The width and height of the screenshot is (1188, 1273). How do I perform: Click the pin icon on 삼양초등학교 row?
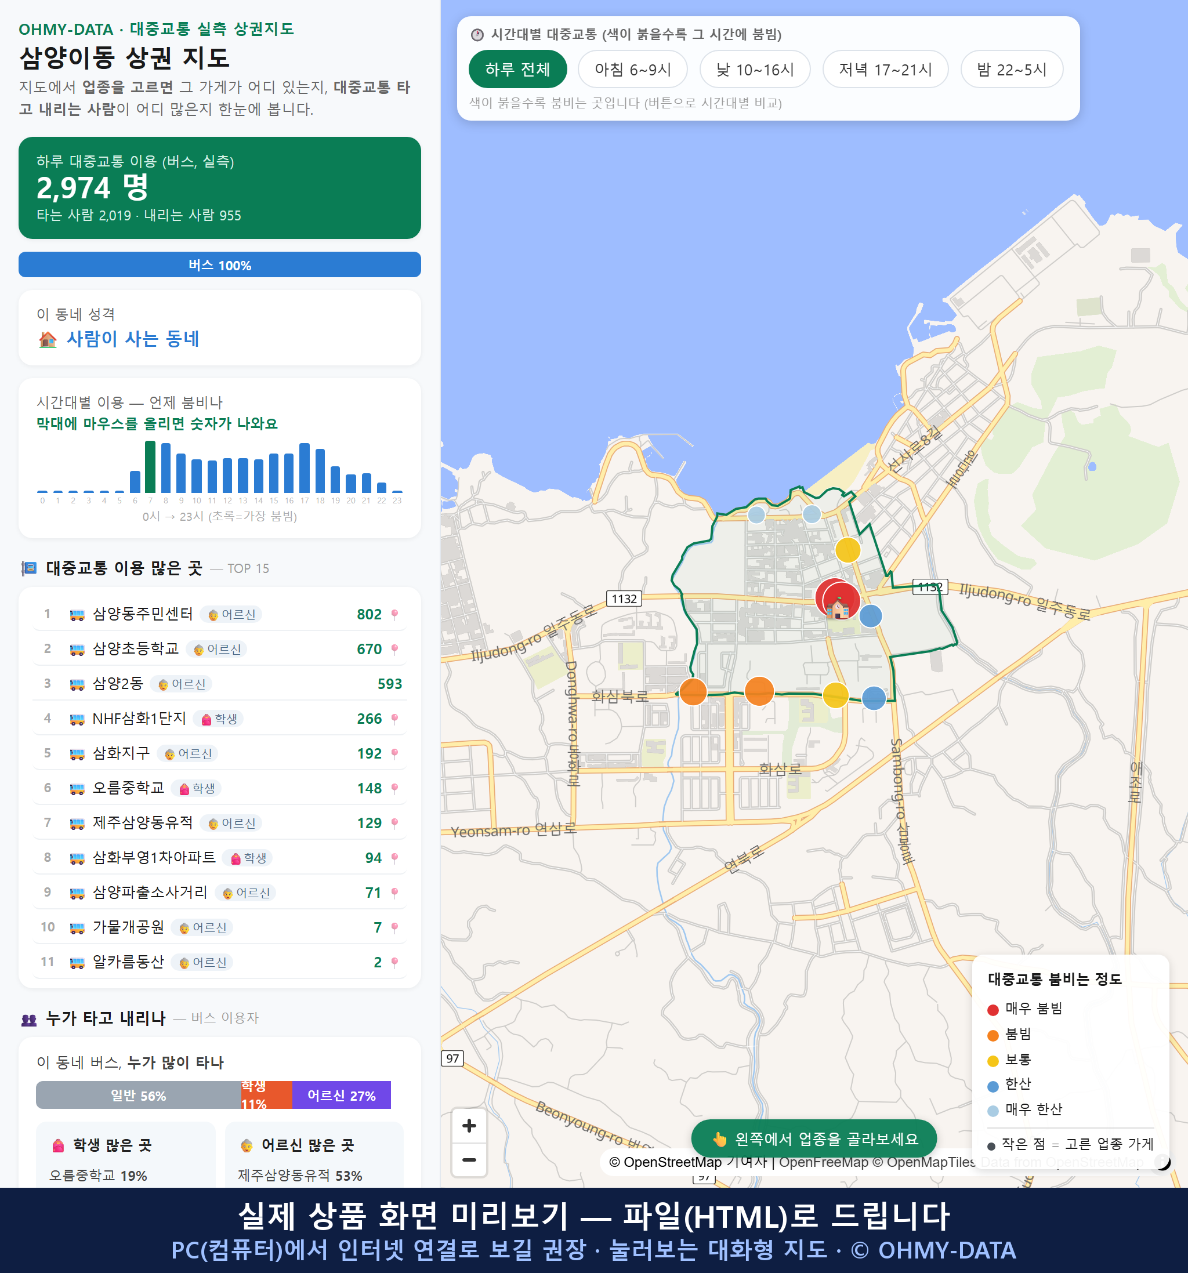[x=394, y=650]
